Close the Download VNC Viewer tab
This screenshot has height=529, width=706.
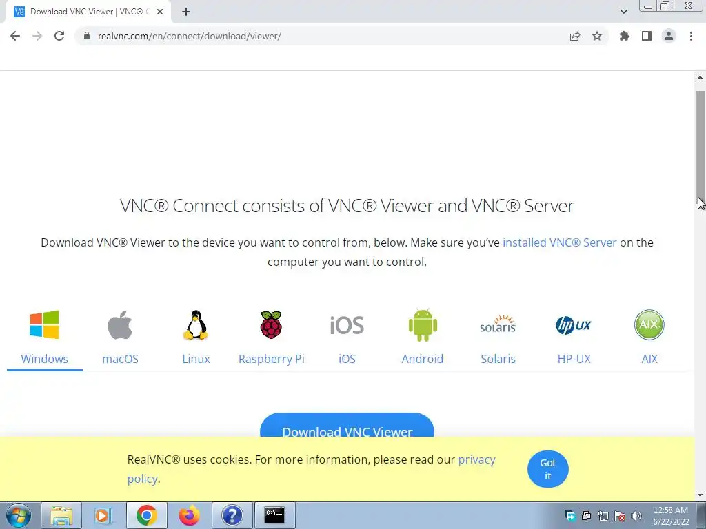pos(160,12)
